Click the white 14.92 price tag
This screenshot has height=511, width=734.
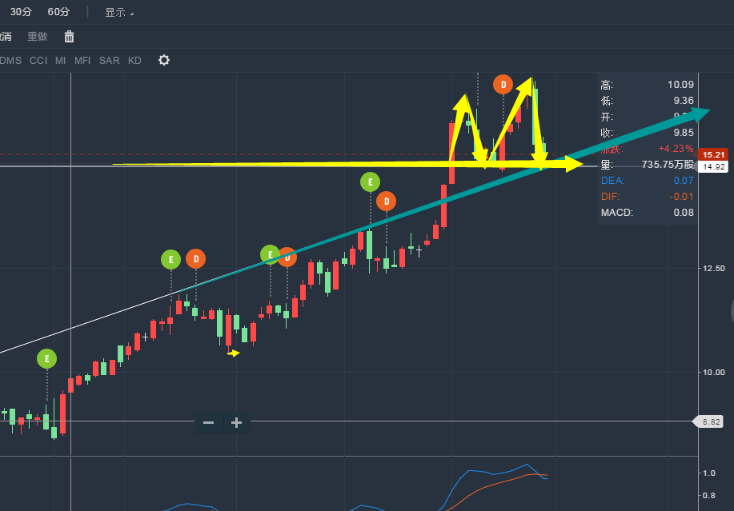(x=713, y=166)
